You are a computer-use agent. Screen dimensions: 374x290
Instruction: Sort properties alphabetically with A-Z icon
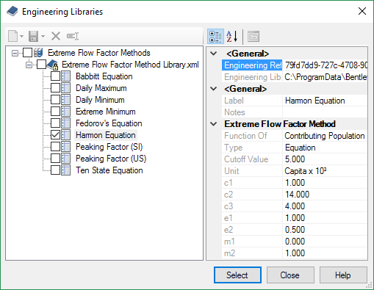click(232, 37)
